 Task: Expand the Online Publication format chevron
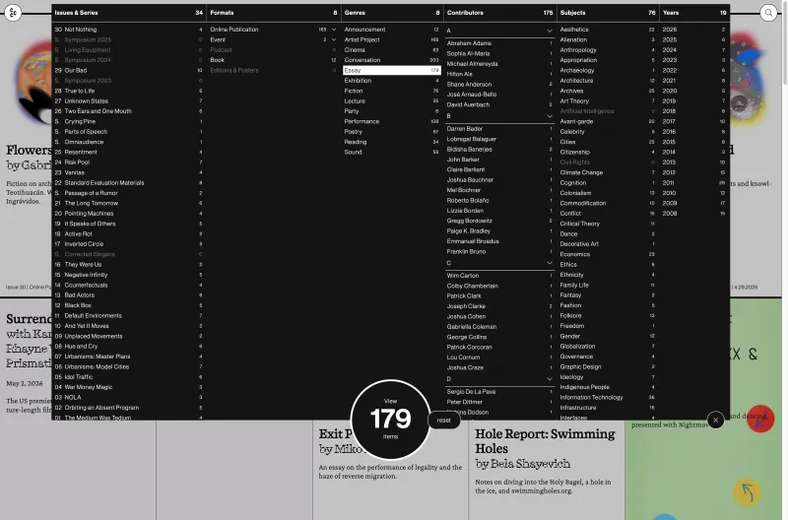[334, 30]
